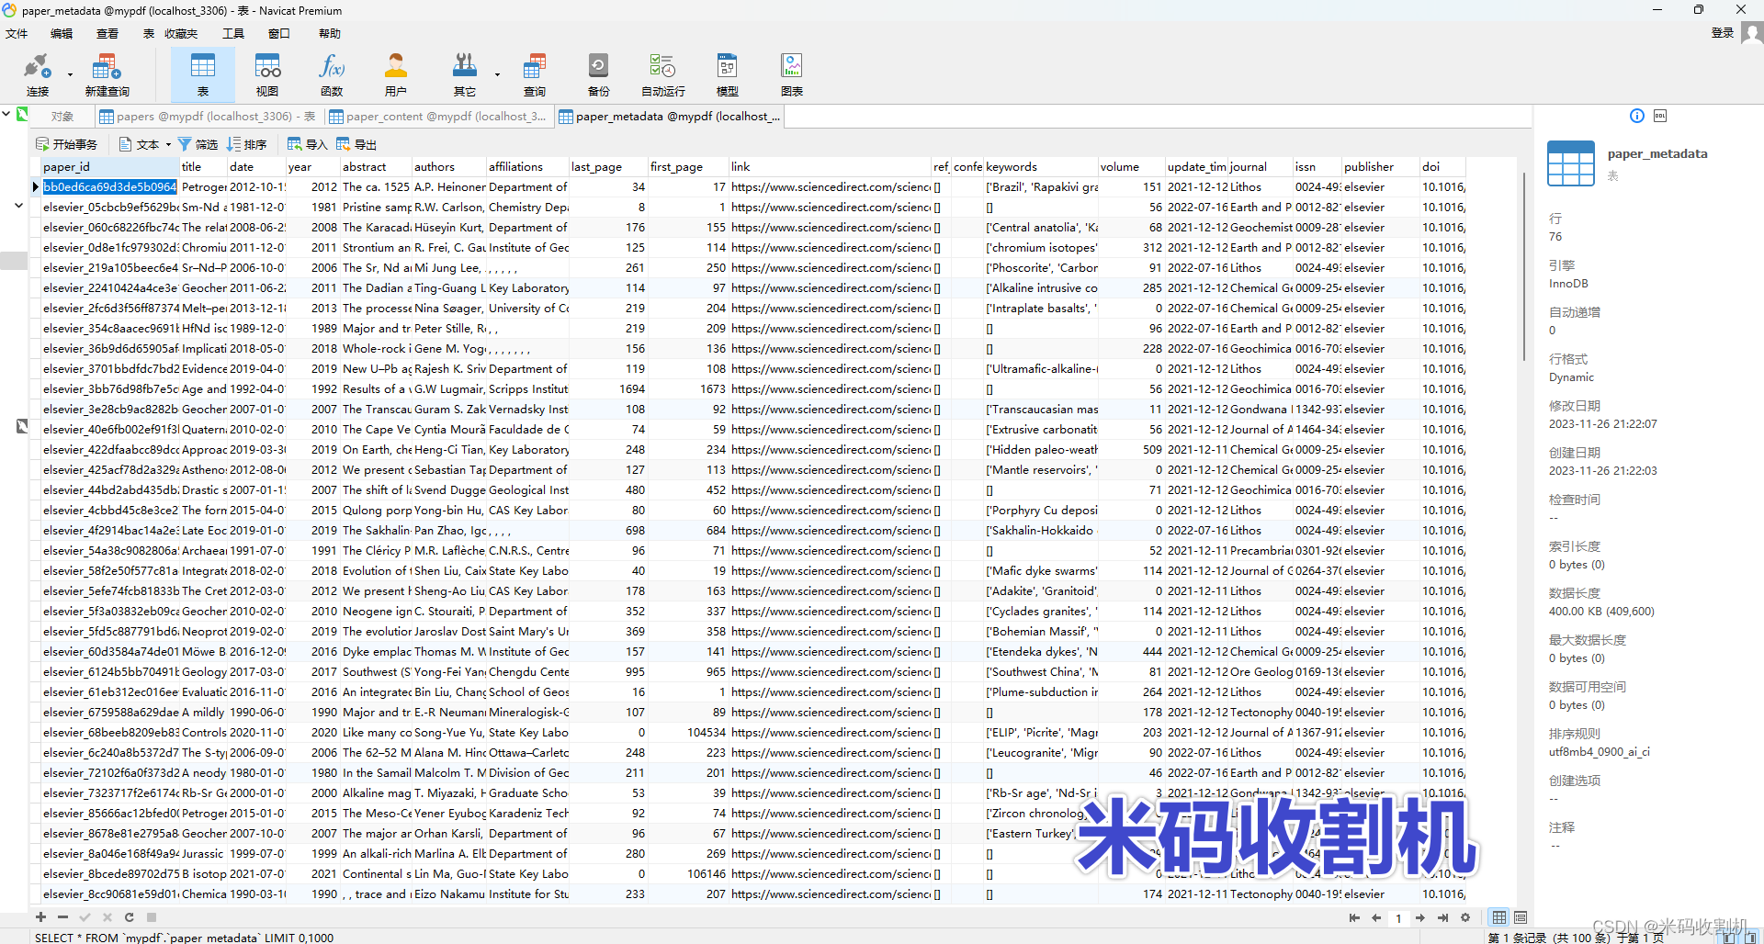Click the page number field showing 1
The image size is (1764, 944).
[x=1398, y=918]
